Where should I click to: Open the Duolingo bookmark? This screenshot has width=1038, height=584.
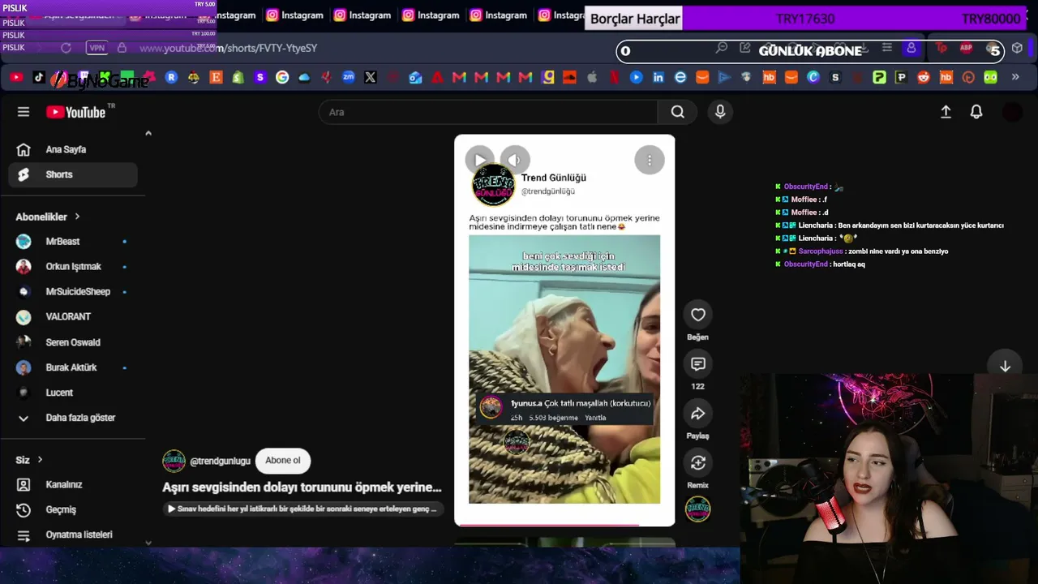(990, 78)
